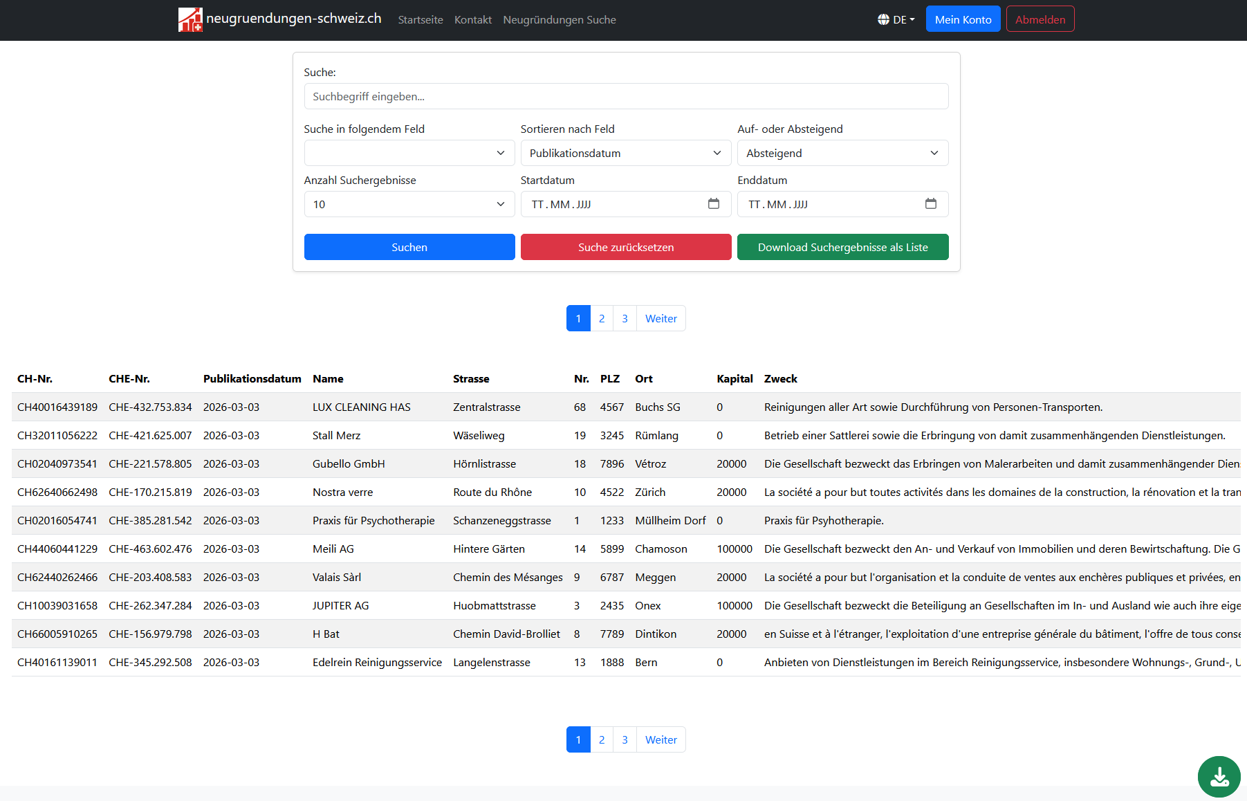Click the Abmelden button
This screenshot has height=801, width=1247.
tap(1040, 19)
